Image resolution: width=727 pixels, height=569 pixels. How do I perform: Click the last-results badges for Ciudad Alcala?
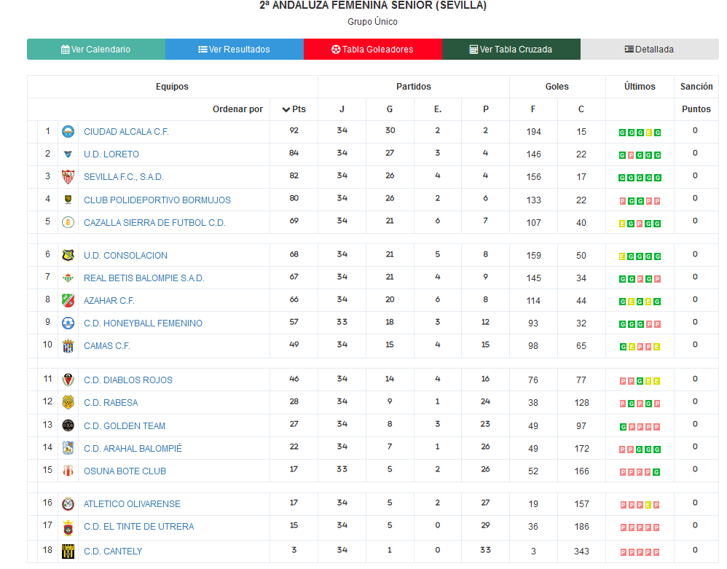point(640,133)
